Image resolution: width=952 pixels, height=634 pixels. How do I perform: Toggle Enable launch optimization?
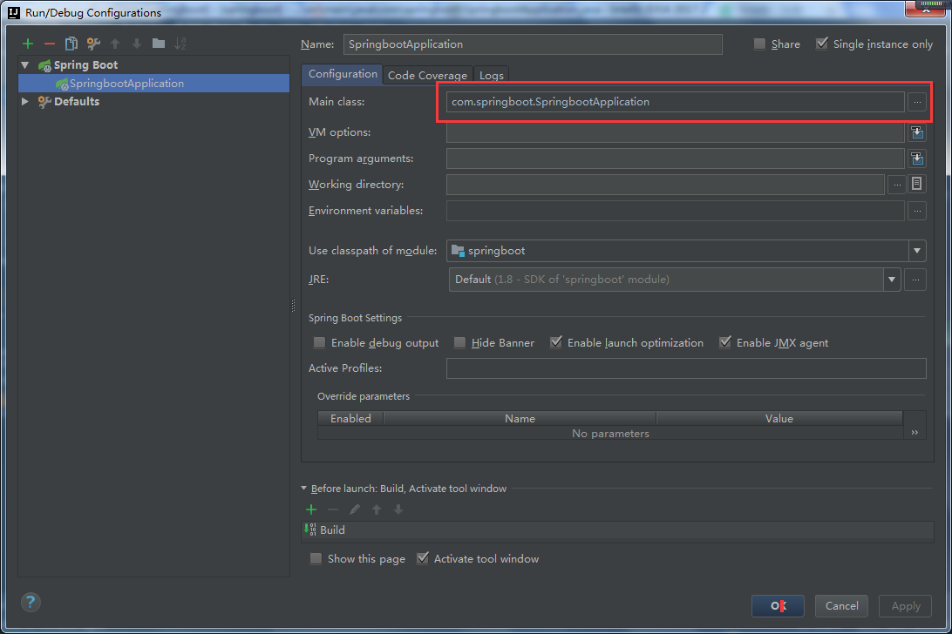pos(555,343)
